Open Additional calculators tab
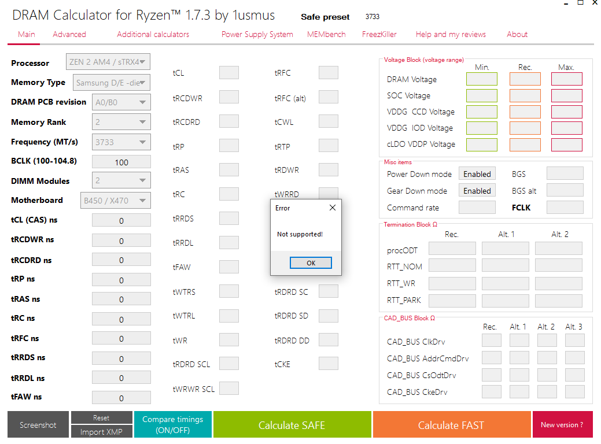The height and width of the screenshot is (444, 601). click(153, 35)
